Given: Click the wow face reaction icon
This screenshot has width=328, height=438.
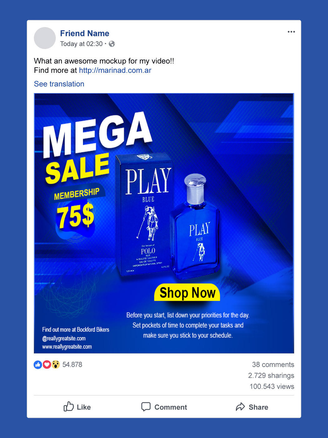Looking at the screenshot, I should (x=56, y=364).
